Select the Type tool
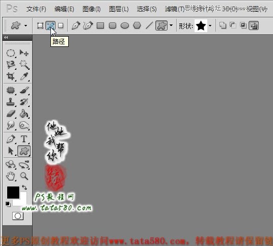The width and height of the screenshot is (273, 246). point(24,139)
